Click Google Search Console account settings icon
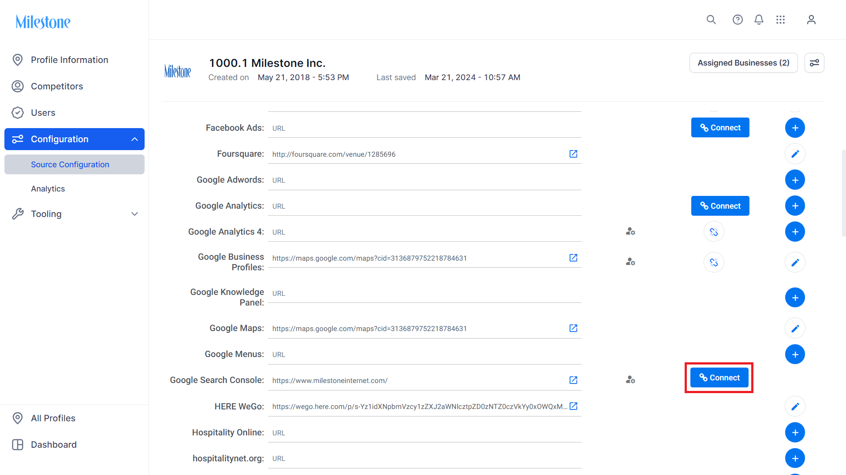Image resolution: width=846 pixels, height=475 pixels. 630,379
